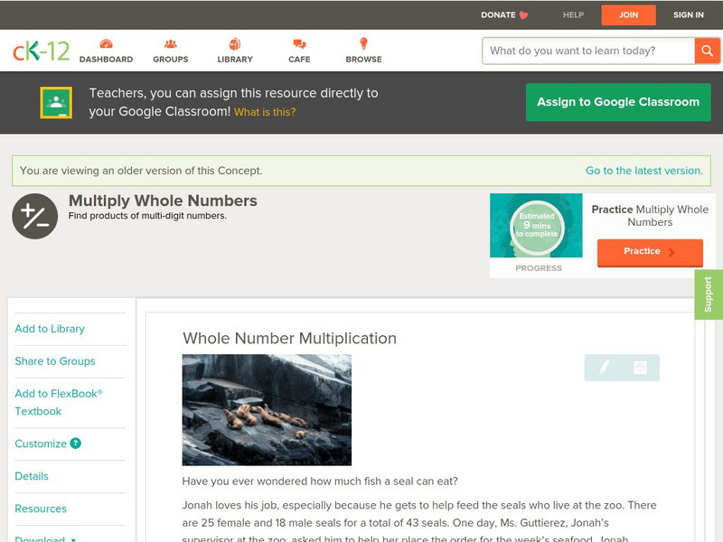Click the DASHBOARD menu label

[106, 60]
